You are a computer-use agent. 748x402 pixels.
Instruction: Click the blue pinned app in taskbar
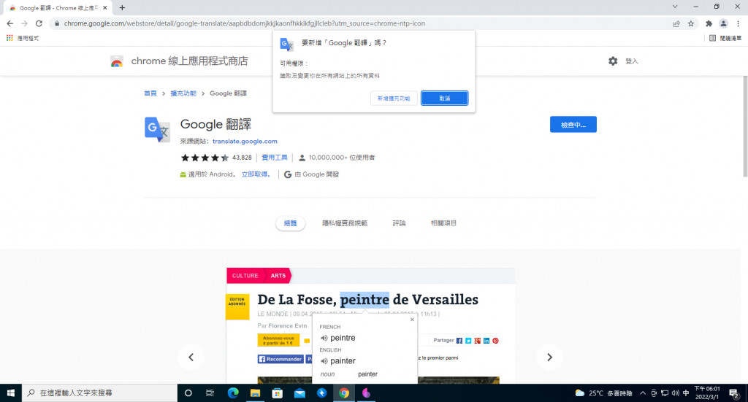click(321, 393)
